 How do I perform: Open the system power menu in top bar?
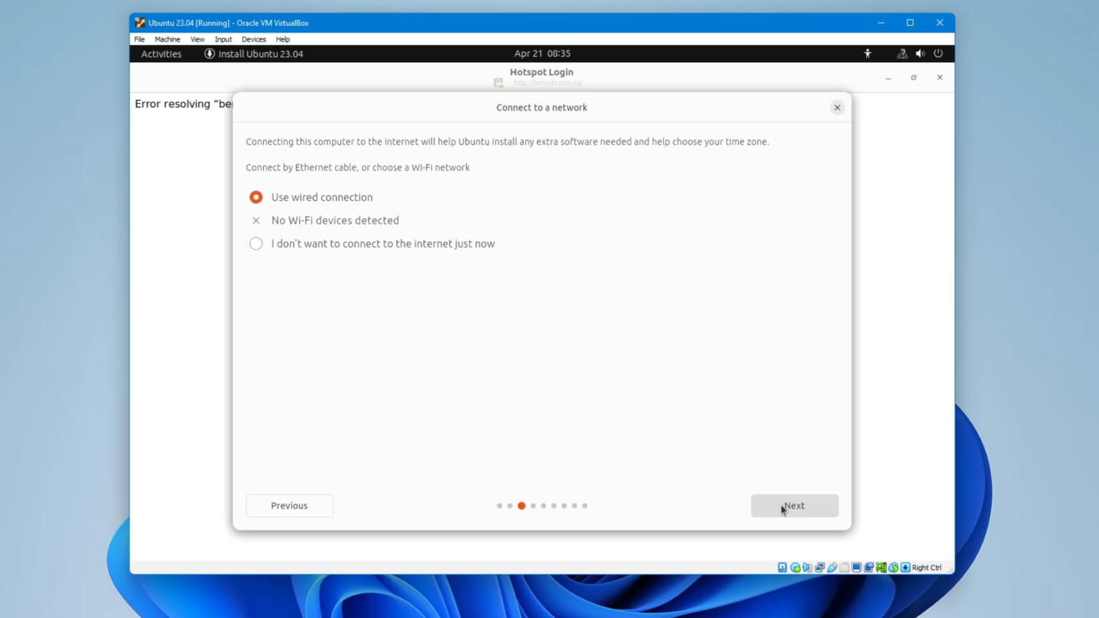click(x=938, y=53)
